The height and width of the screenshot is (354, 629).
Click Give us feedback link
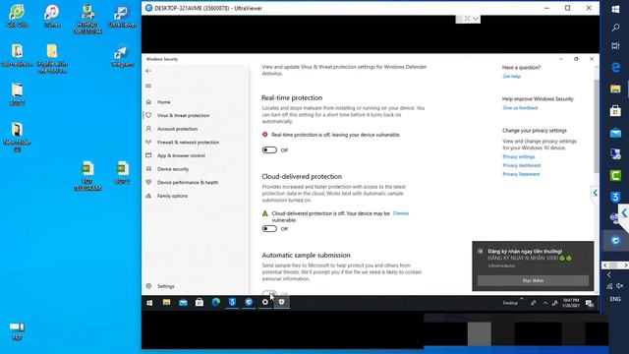pos(520,107)
